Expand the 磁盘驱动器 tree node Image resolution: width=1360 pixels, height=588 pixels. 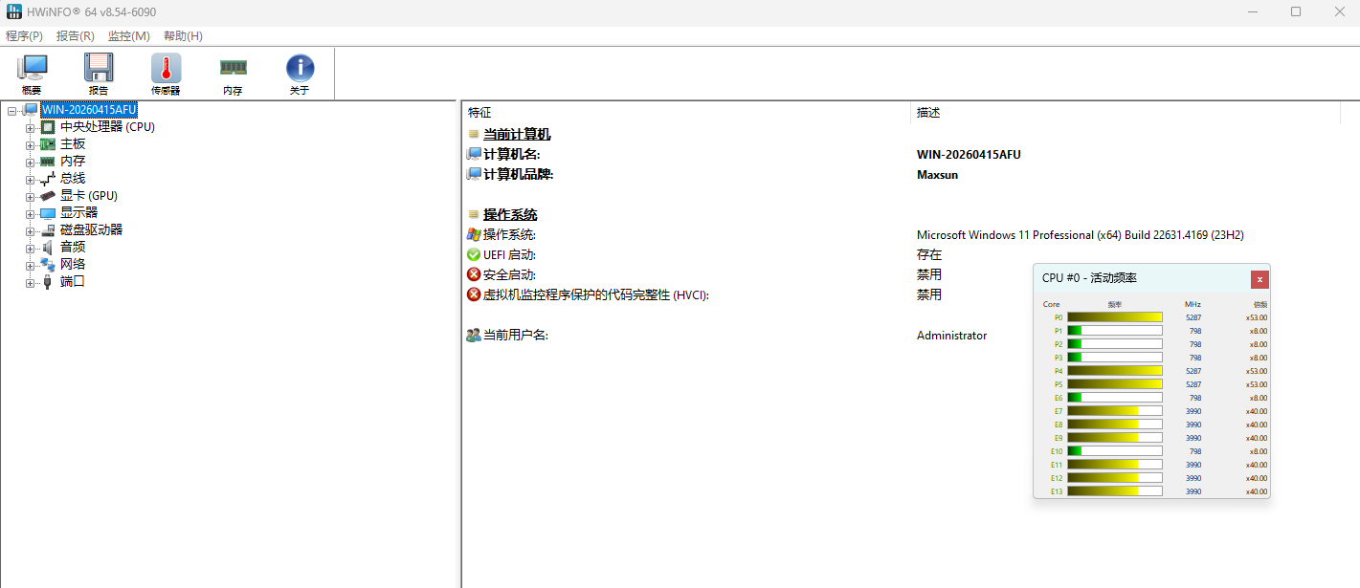(x=30, y=230)
